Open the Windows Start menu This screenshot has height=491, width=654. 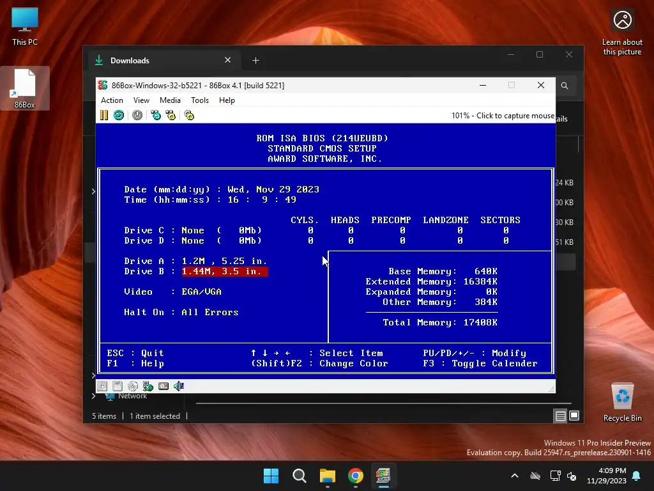[271, 476]
